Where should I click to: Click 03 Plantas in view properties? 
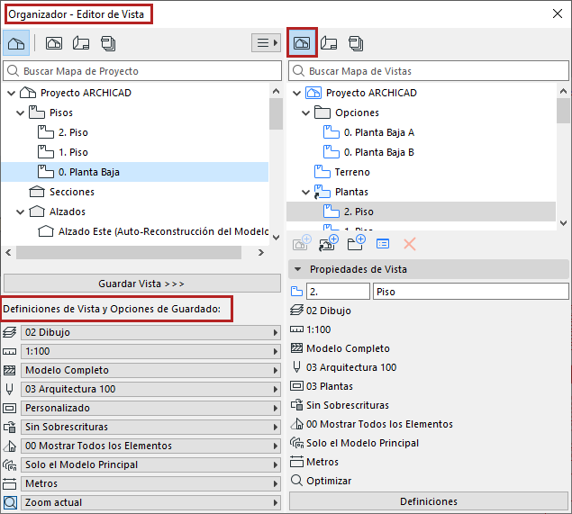(330, 386)
